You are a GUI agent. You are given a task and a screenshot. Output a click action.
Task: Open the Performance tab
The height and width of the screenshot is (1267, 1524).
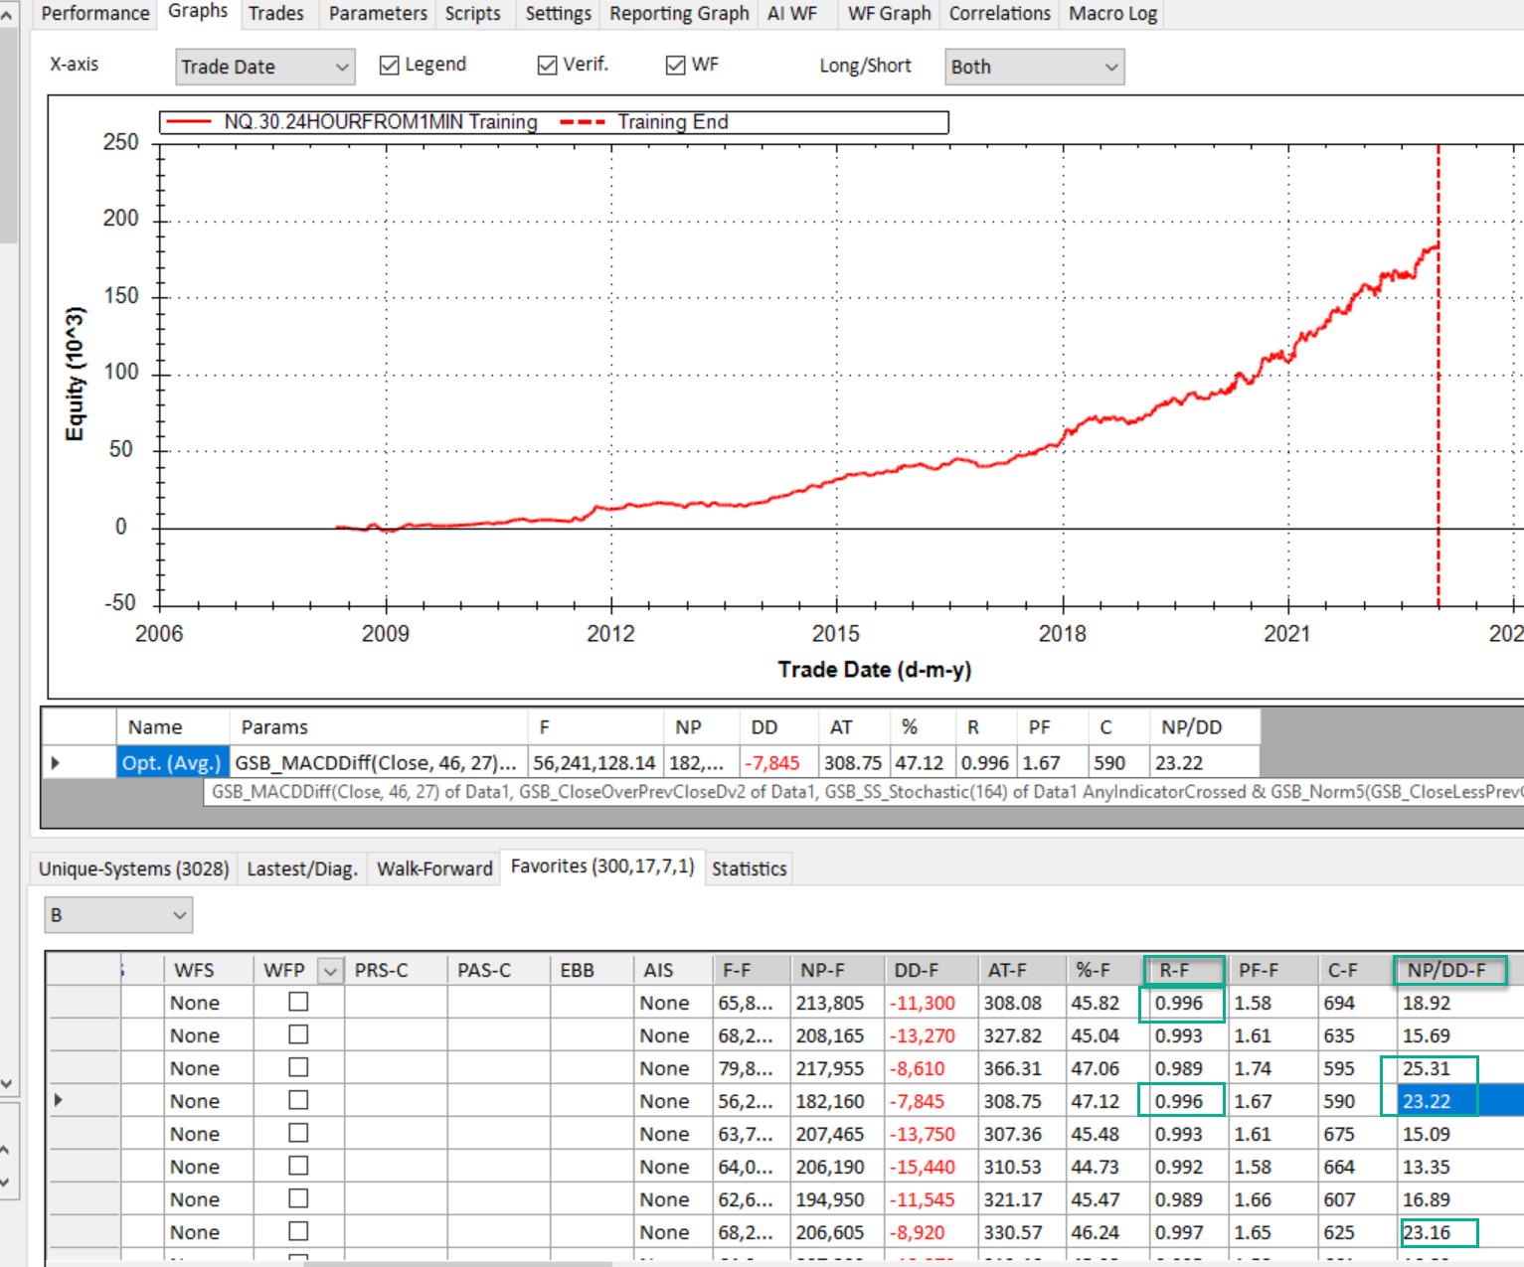94,14
